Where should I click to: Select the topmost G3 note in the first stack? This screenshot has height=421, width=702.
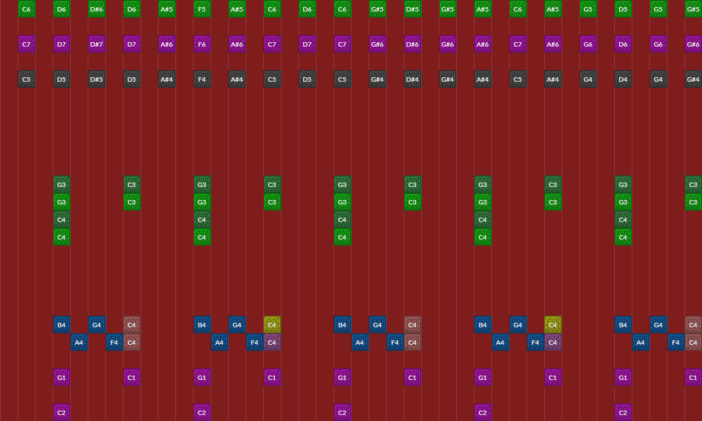[61, 184]
